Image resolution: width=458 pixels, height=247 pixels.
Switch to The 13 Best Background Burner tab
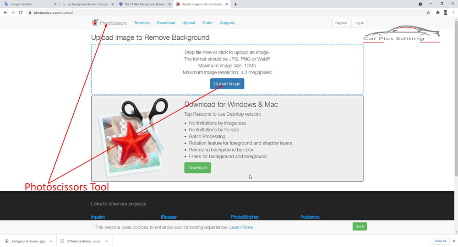click(x=145, y=4)
